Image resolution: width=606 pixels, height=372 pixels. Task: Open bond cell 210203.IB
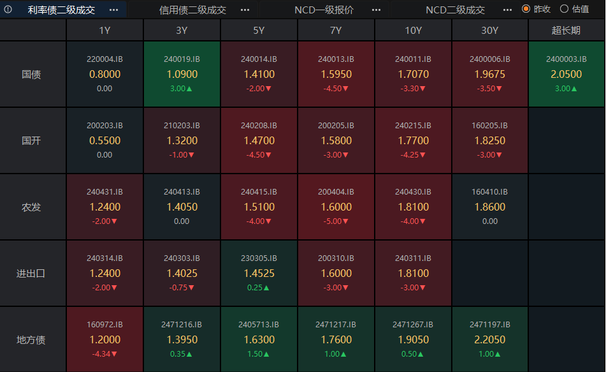point(182,140)
